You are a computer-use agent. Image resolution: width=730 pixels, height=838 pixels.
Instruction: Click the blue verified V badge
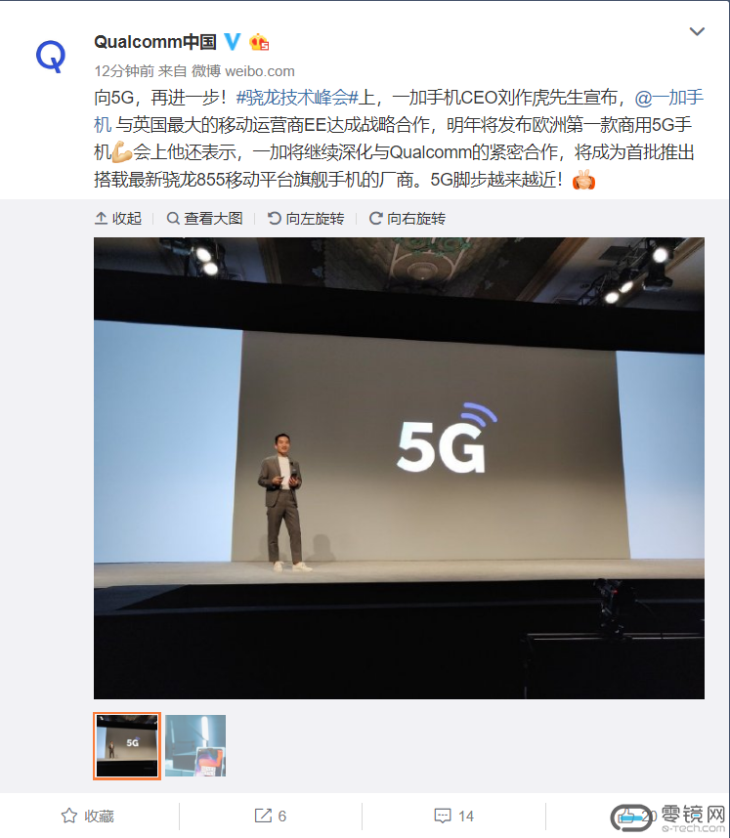233,42
